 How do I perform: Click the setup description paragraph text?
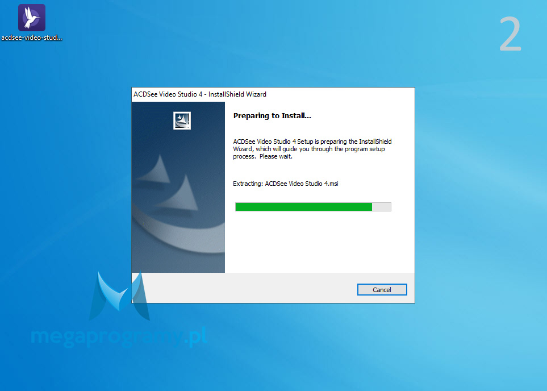pos(312,149)
